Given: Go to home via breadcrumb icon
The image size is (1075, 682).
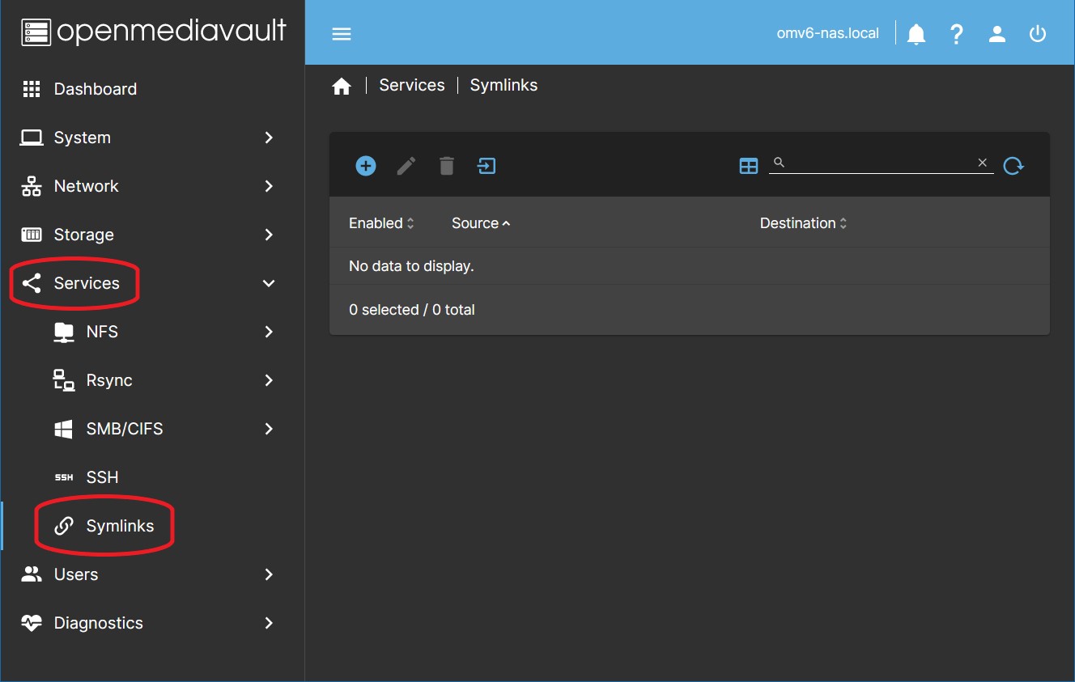Looking at the screenshot, I should 342,86.
